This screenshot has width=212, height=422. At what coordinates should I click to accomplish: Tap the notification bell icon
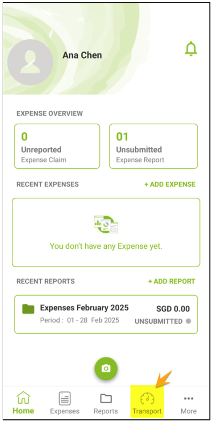[191, 49]
